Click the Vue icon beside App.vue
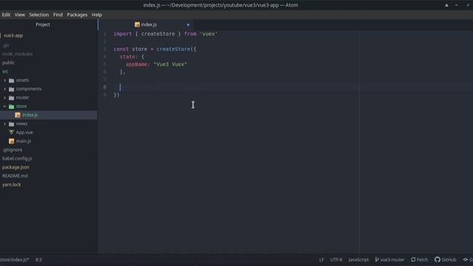Screen dimensions: 473x266 tap(12, 132)
